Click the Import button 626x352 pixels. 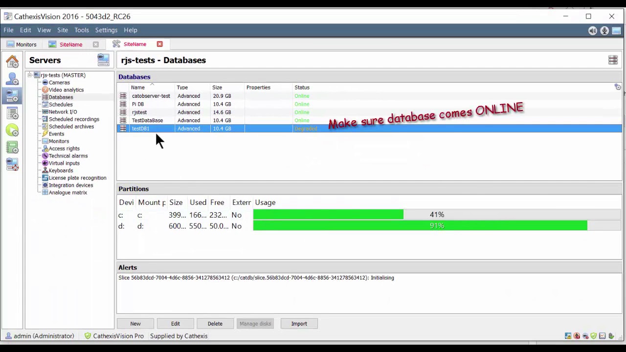click(x=299, y=324)
